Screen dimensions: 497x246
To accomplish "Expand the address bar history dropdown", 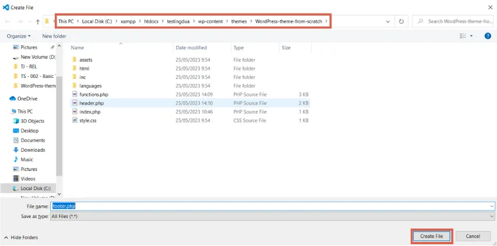I will click(x=388, y=22).
